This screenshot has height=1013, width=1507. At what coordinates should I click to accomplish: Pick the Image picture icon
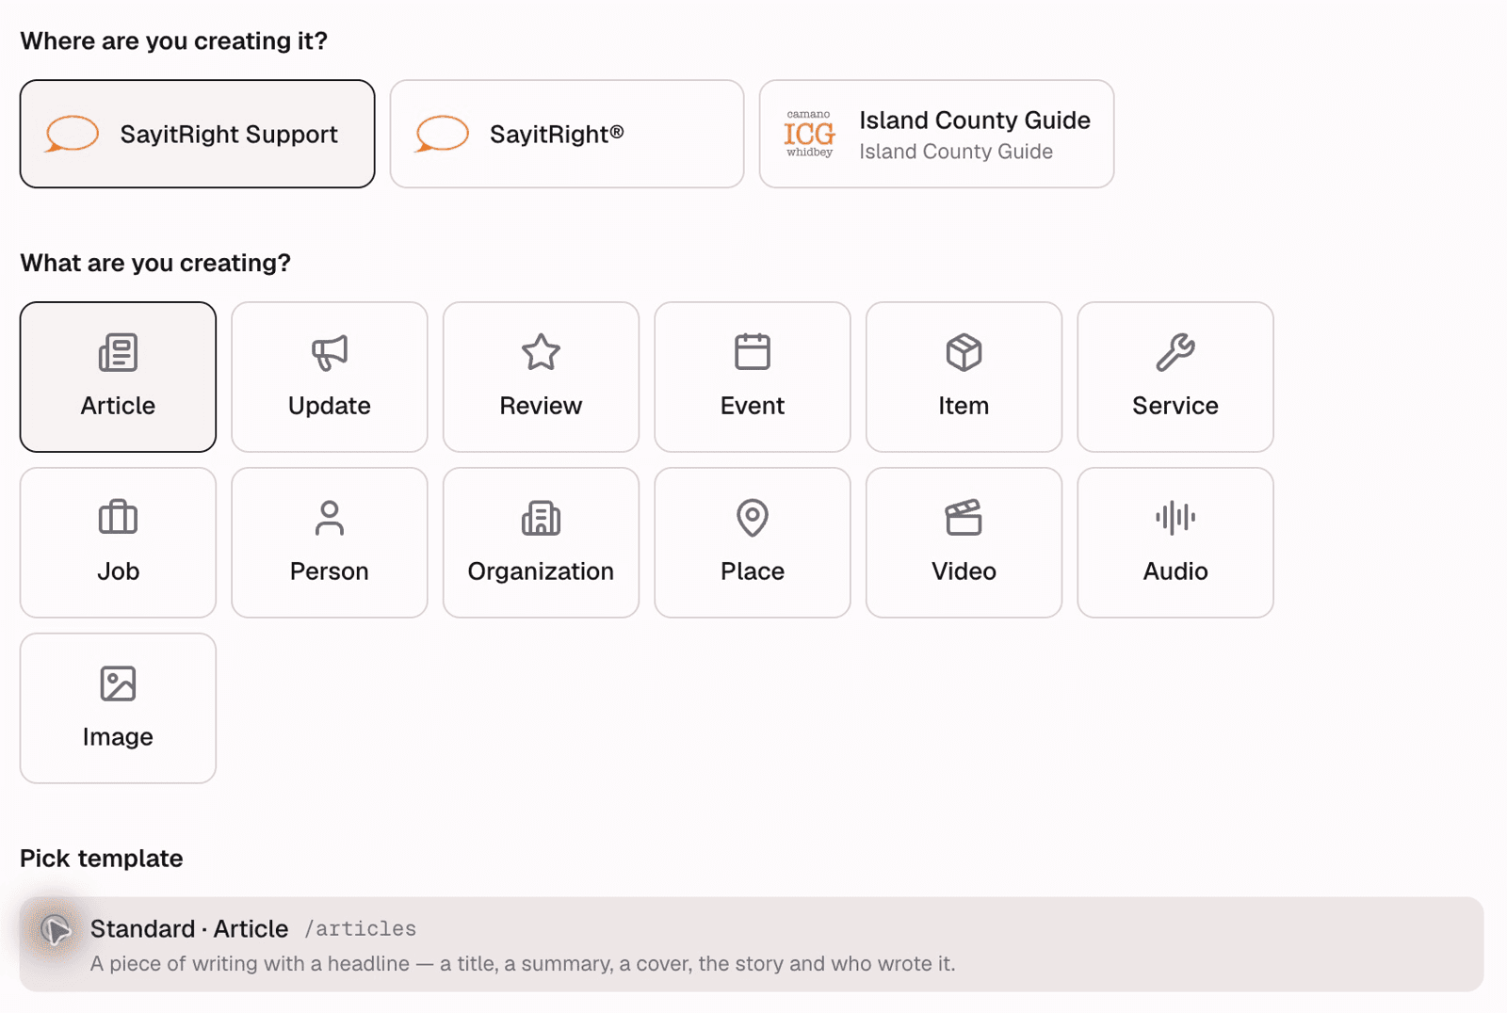pyautogui.click(x=118, y=683)
